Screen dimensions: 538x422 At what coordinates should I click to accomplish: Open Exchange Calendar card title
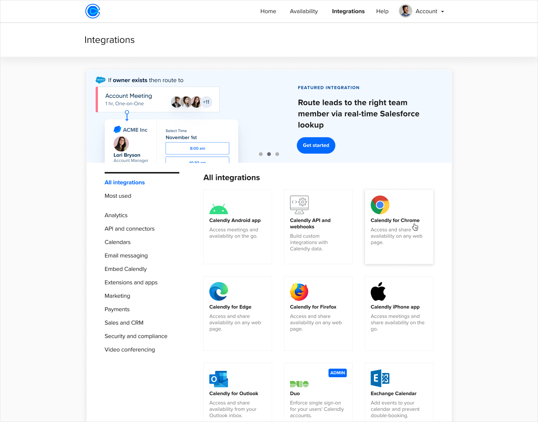pos(393,394)
